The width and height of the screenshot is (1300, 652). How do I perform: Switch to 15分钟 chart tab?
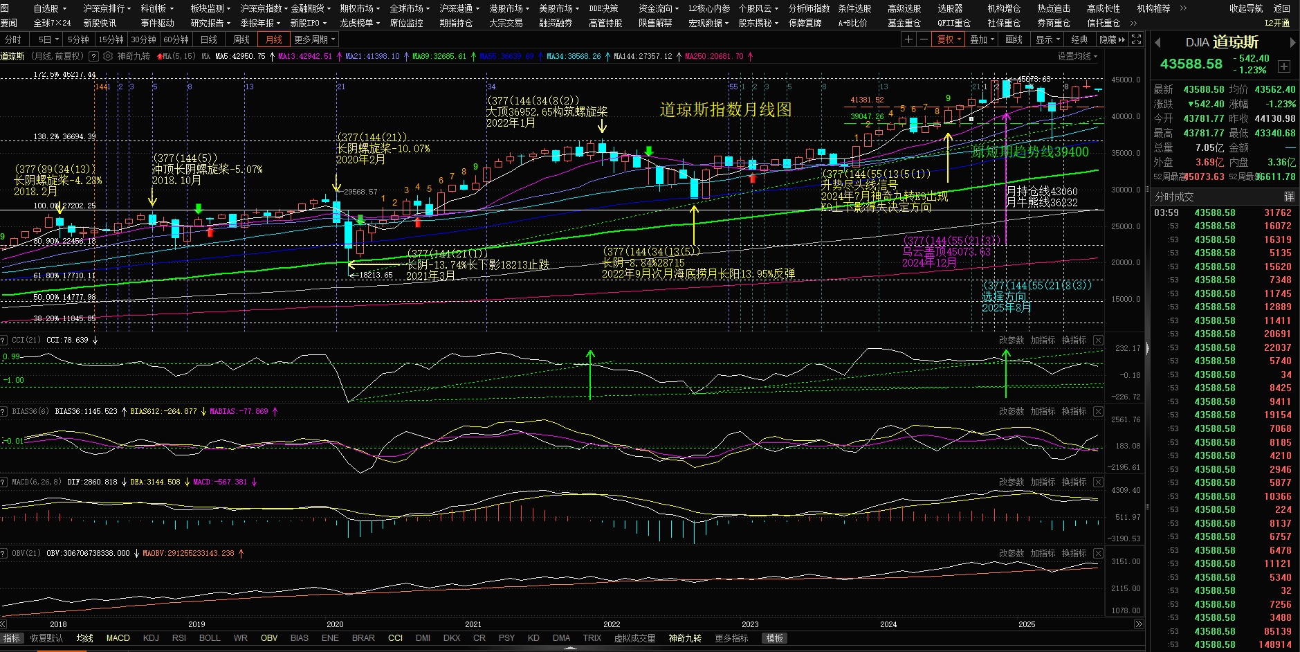pos(111,39)
